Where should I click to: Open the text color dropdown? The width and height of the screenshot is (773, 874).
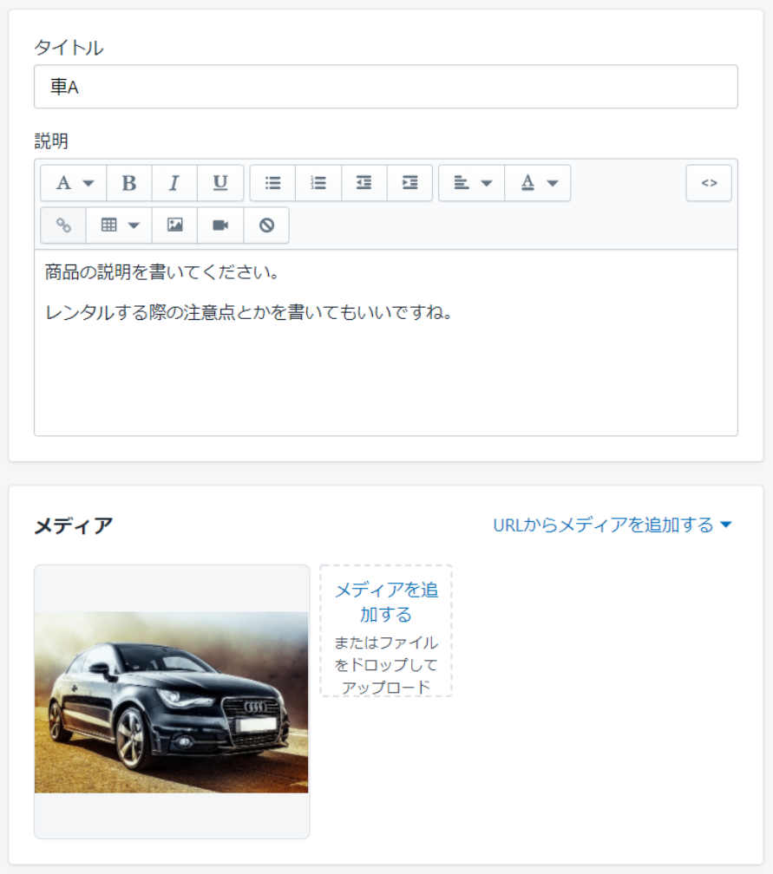click(x=538, y=183)
